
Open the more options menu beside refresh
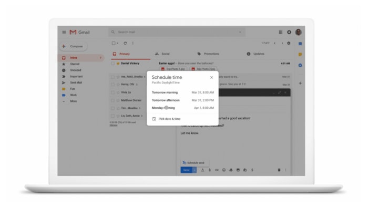133,43
